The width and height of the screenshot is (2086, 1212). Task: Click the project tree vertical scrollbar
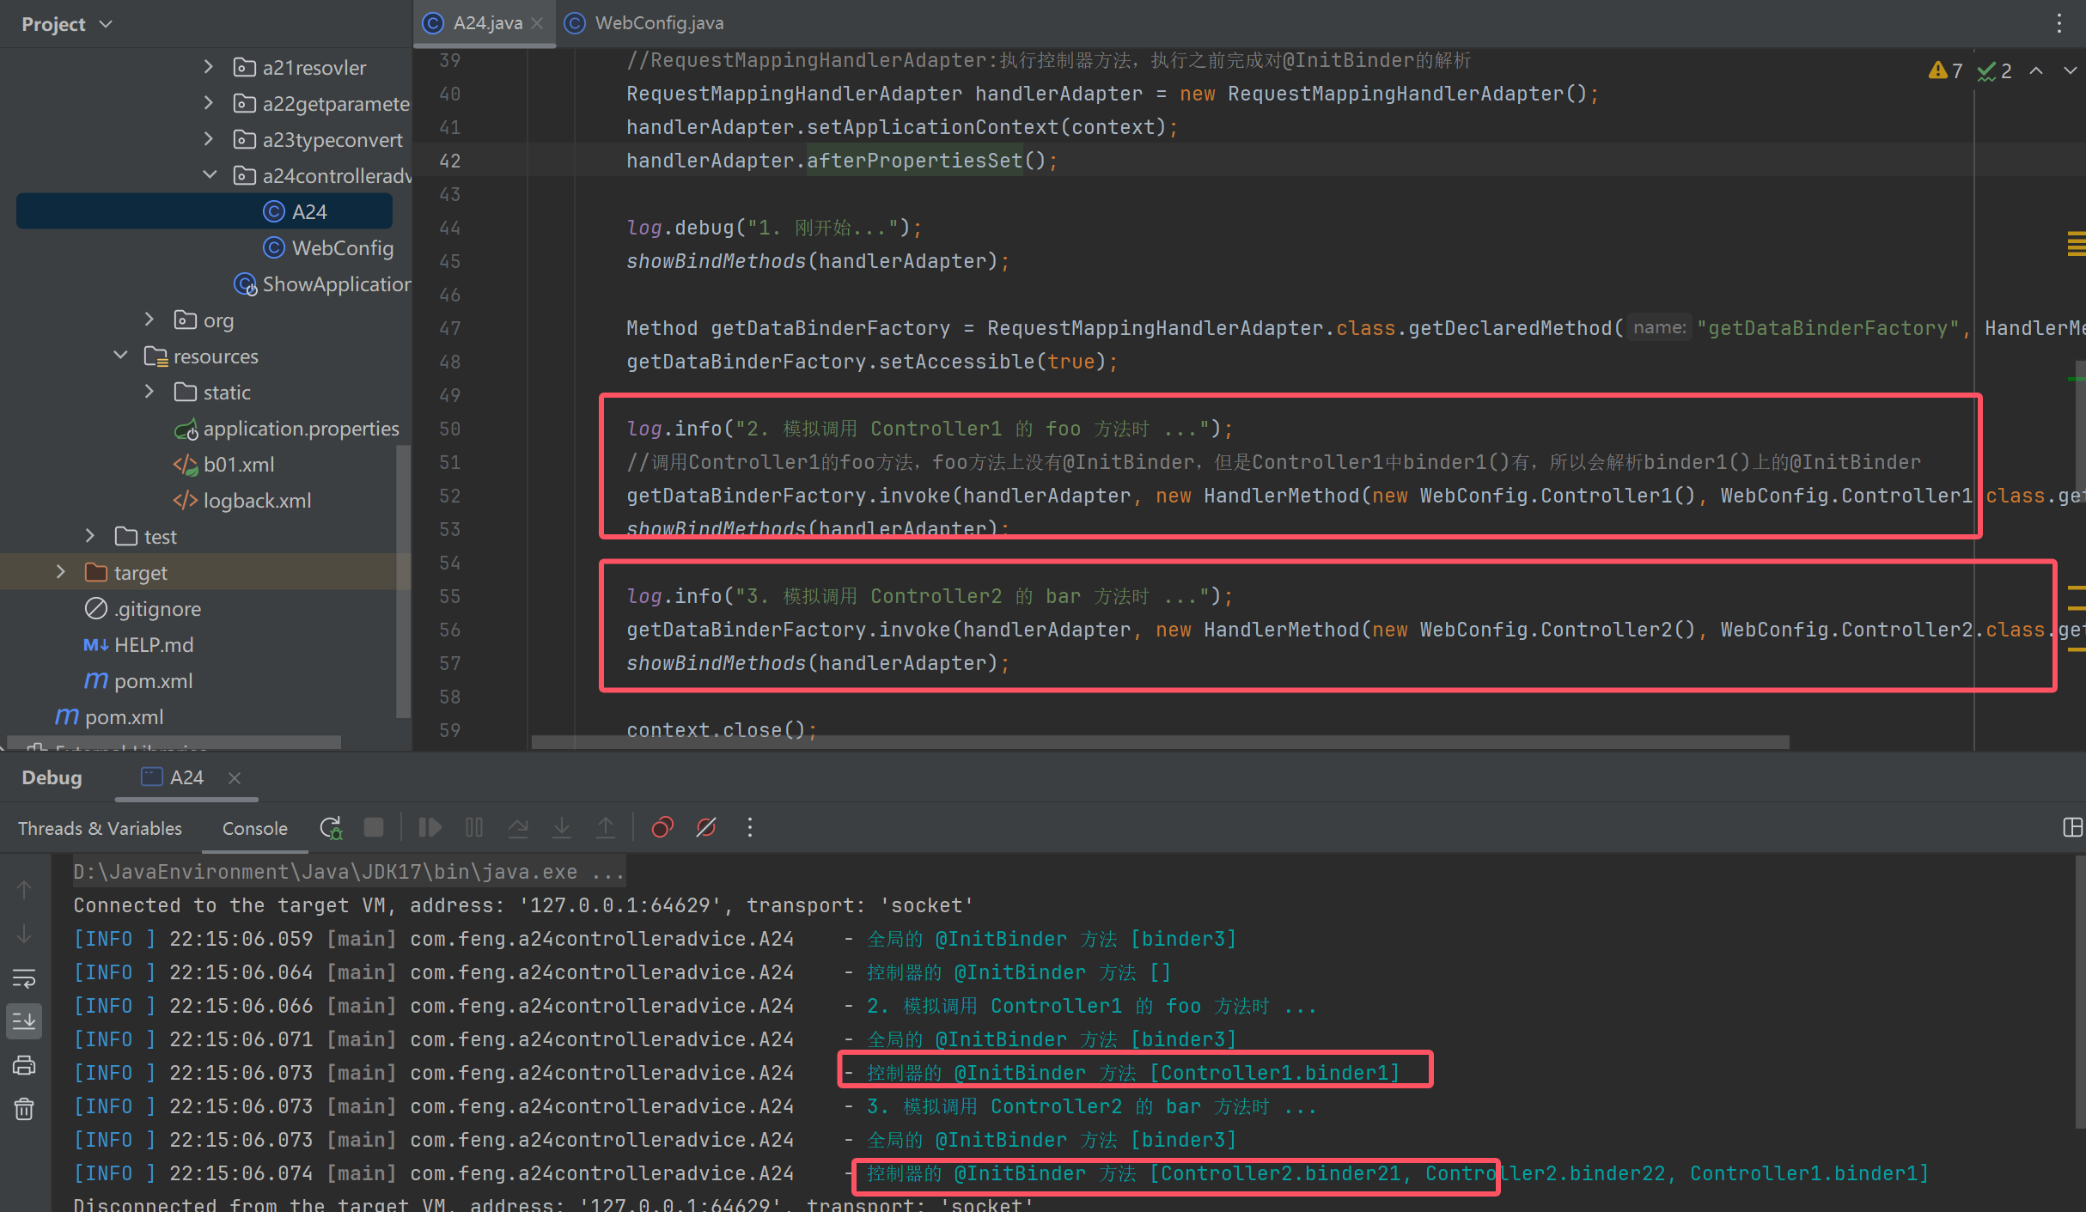tap(403, 582)
